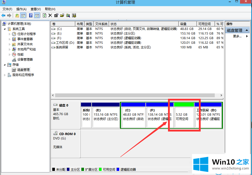Click 服务和应用程序 icon in tree

pos(9,75)
